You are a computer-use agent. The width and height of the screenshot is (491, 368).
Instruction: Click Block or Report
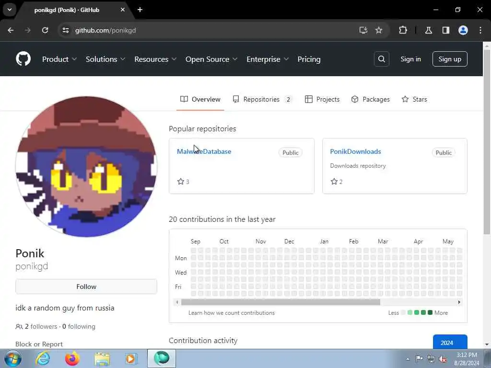(39, 344)
